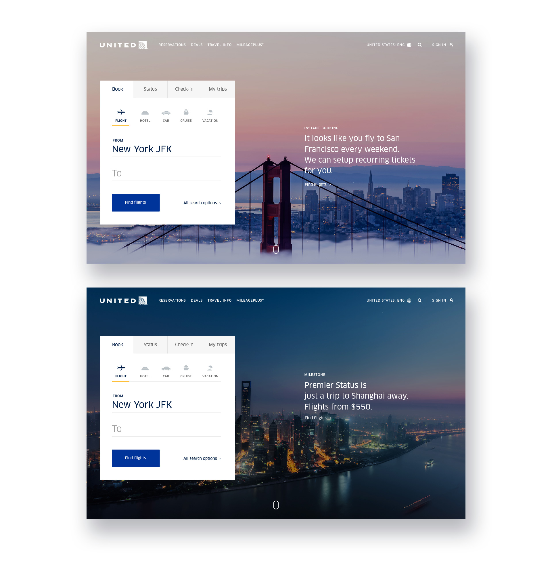Click My Trips tab to view saved trips
552x571 pixels.
[x=216, y=89]
